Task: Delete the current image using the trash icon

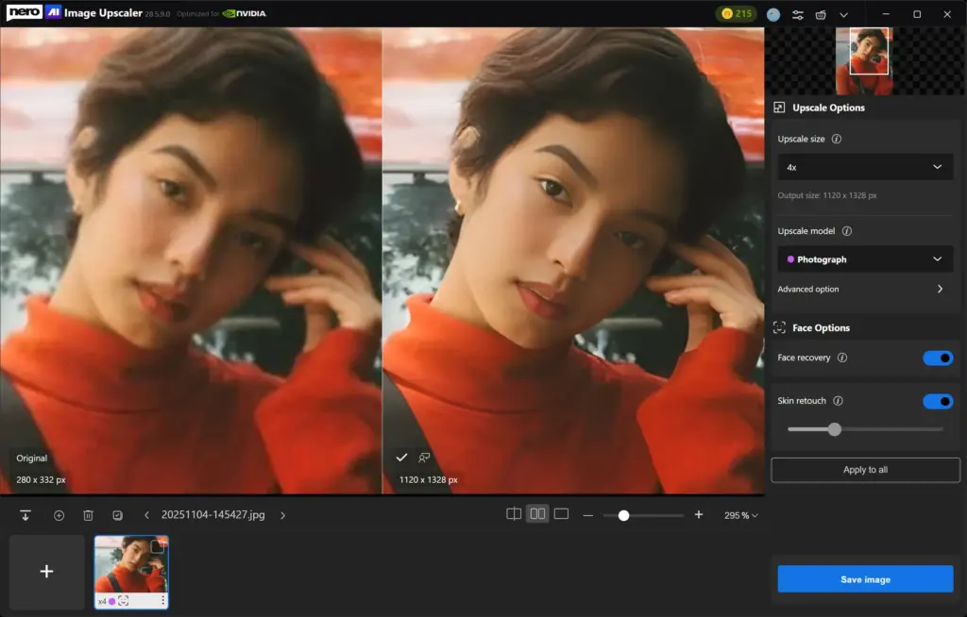Action: point(88,514)
